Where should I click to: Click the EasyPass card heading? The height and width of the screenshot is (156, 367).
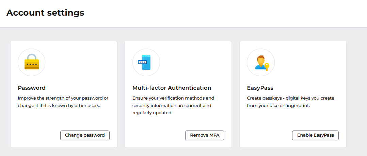click(260, 88)
